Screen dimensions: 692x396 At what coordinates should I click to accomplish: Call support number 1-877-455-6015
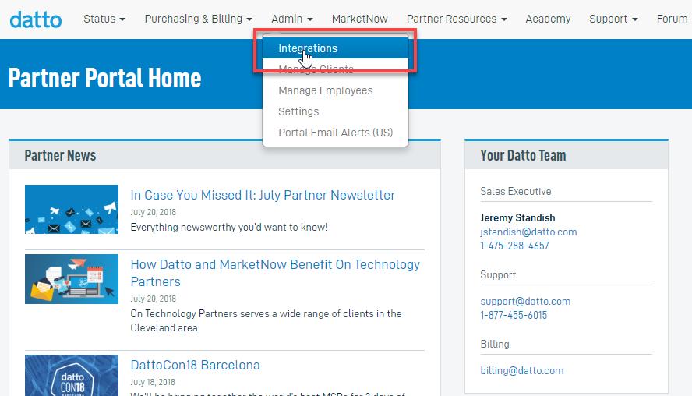[514, 315]
